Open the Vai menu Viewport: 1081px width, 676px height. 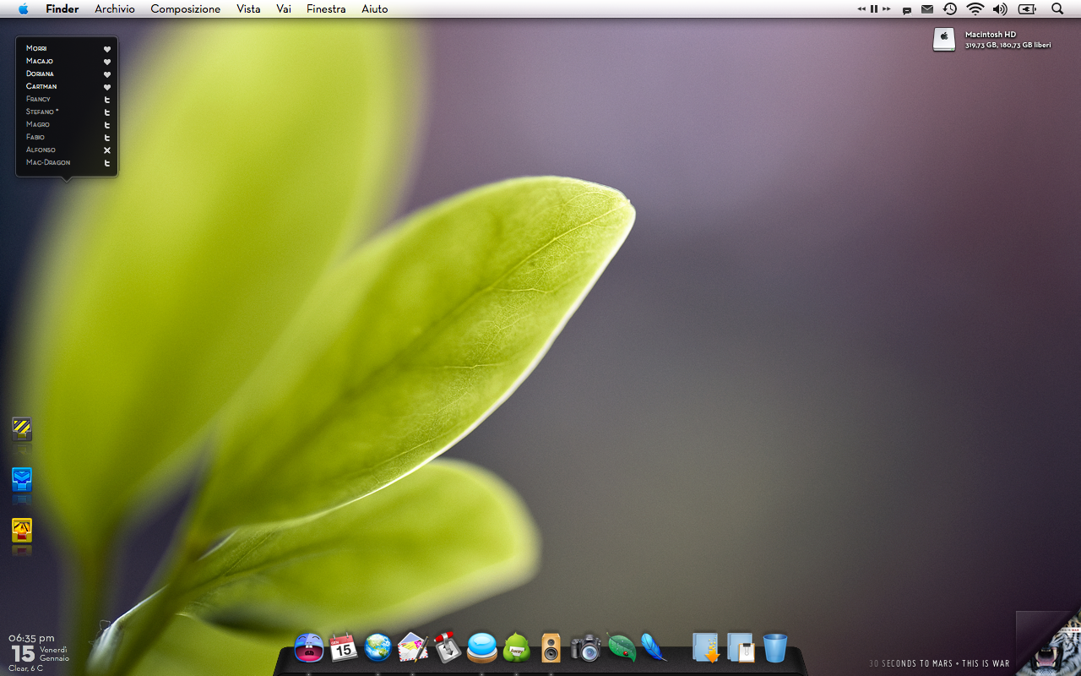tap(284, 8)
